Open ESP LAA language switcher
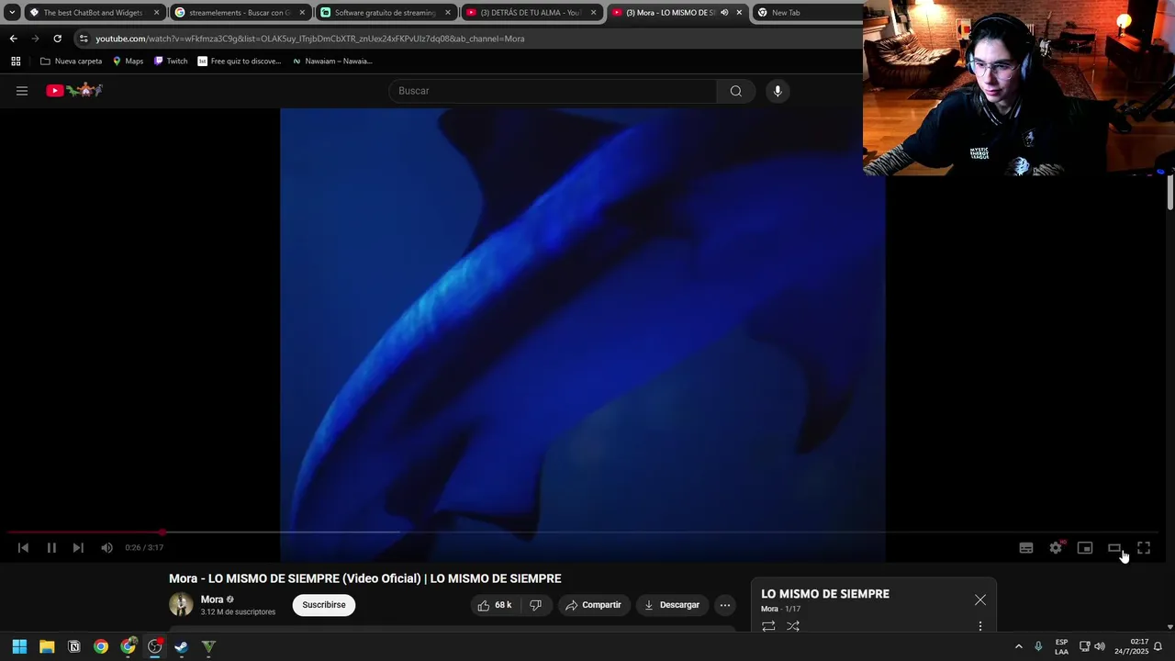The image size is (1175, 661). (1061, 646)
